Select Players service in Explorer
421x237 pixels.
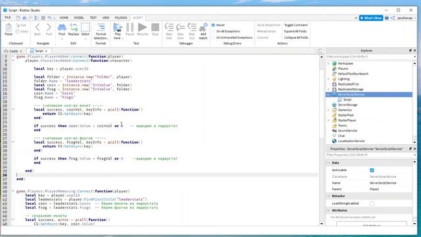coord(343,68)
